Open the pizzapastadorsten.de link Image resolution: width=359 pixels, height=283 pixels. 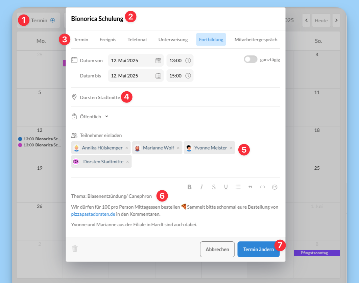93,214
